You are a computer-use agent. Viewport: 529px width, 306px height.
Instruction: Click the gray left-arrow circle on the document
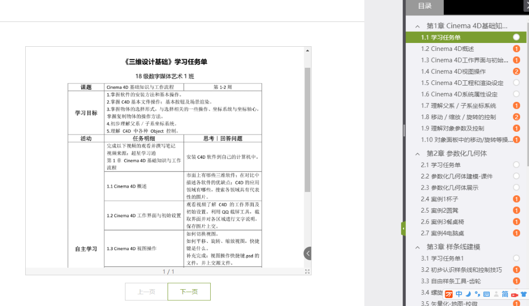pos(308,253)
